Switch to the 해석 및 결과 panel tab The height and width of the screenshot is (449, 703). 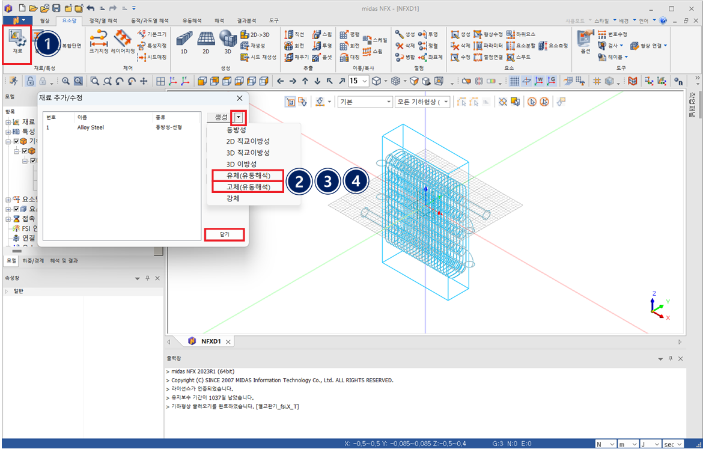64,261
